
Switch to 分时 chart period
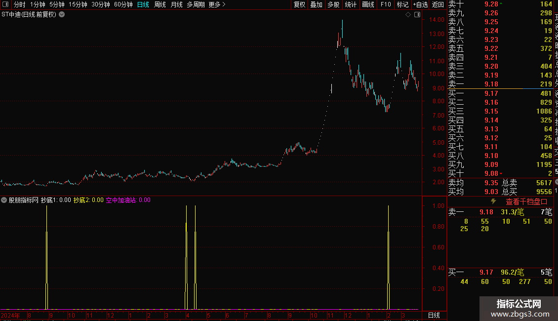click(x=20, y=4)
